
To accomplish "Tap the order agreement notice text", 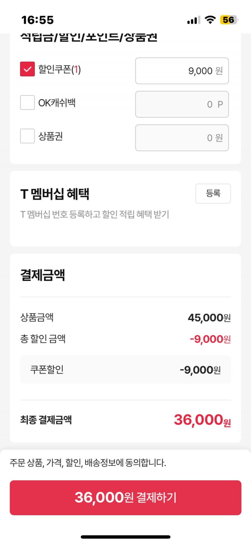I will tap(88, 462).
